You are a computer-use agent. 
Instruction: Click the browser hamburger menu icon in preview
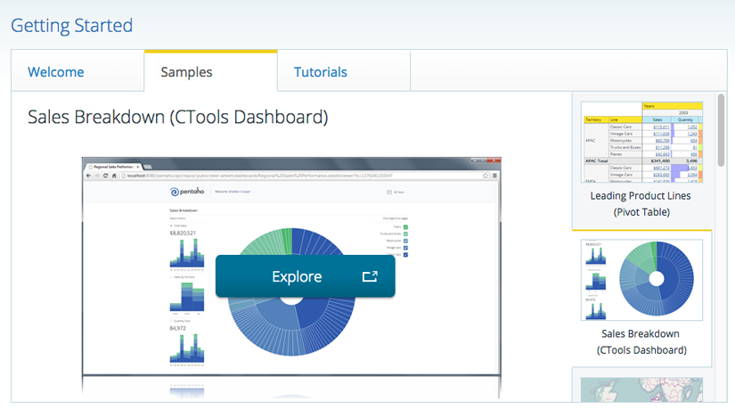click(494, 176)
